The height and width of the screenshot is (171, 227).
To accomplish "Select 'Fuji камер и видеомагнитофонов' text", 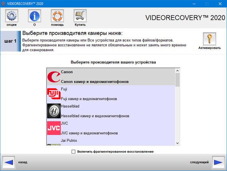I will 89,99.
